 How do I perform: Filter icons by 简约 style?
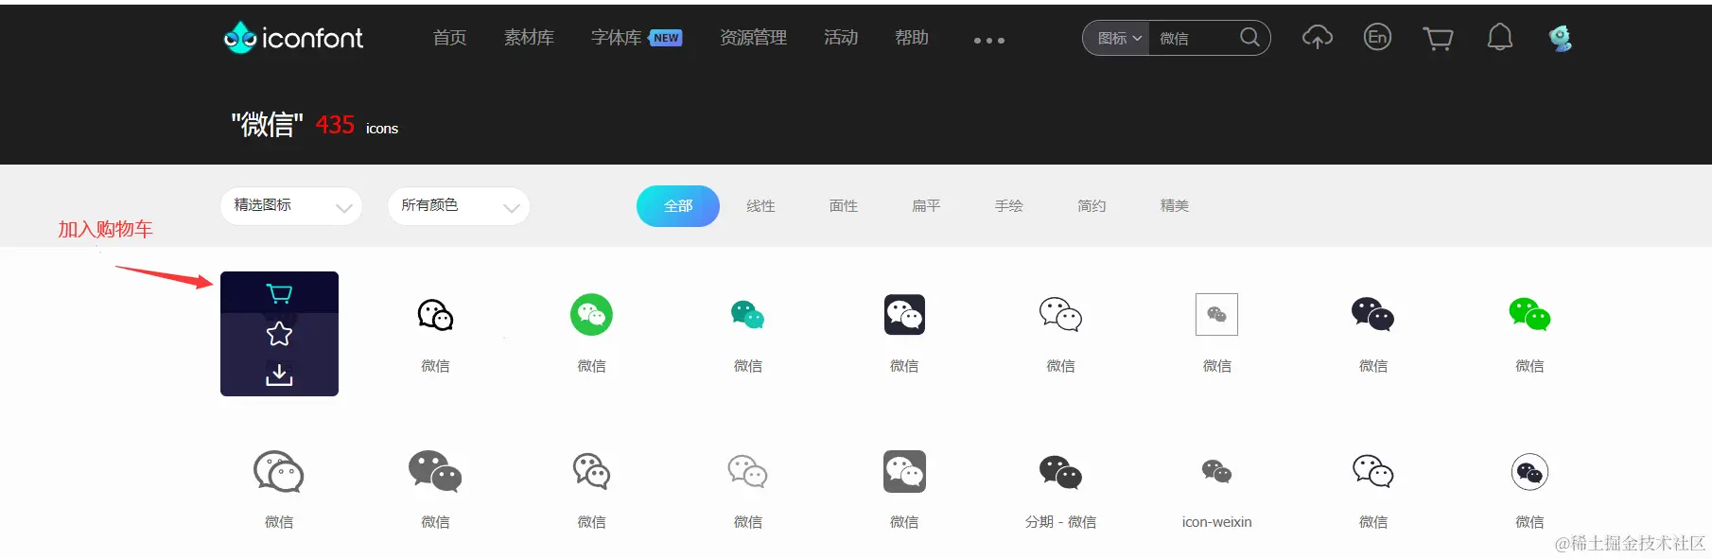point(1092,206)
